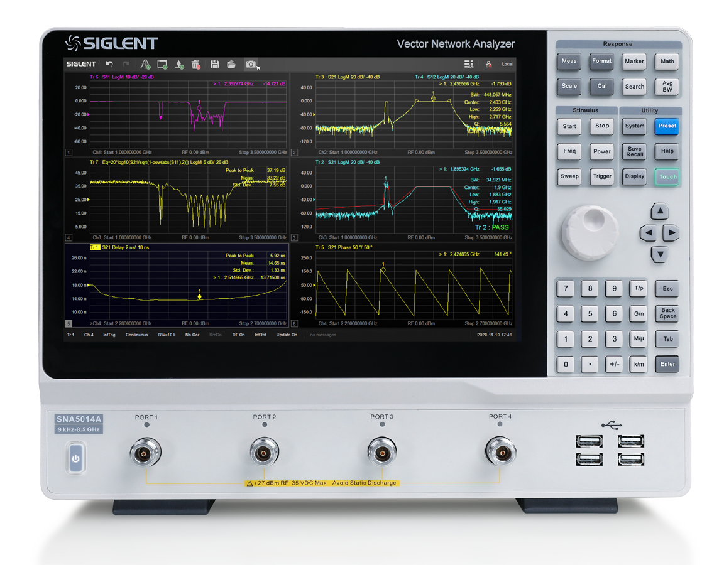The width and height of the screenshot is (724, 565).
Task: Click the trash delete icon
Action: (x=195, y=64)
